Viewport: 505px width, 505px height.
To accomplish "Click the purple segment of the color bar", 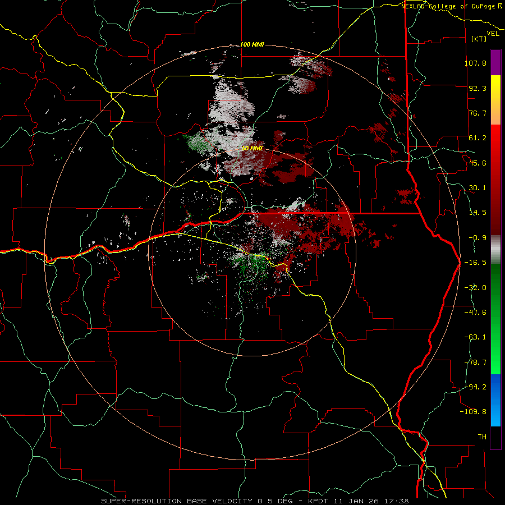I will 495,62.
